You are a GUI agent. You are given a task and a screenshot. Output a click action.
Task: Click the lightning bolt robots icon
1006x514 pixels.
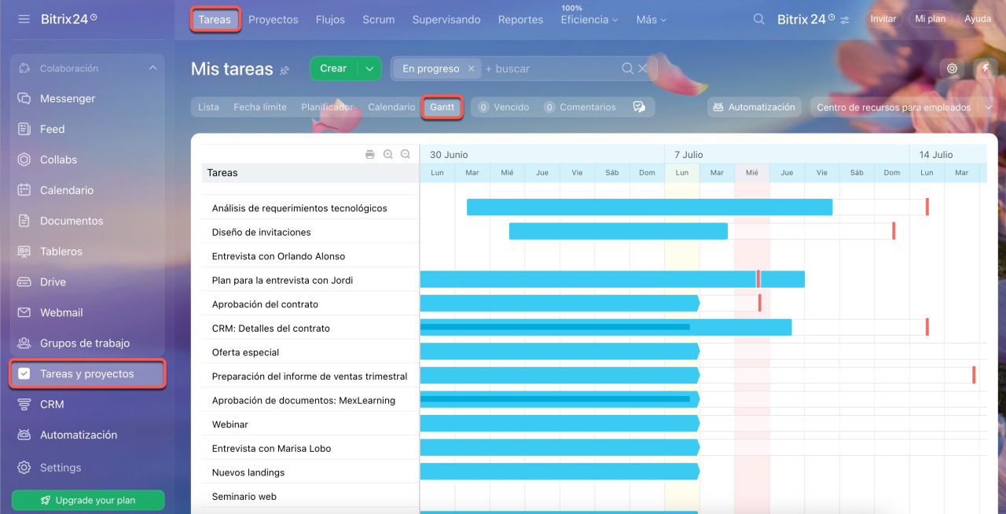click(985, 68)
